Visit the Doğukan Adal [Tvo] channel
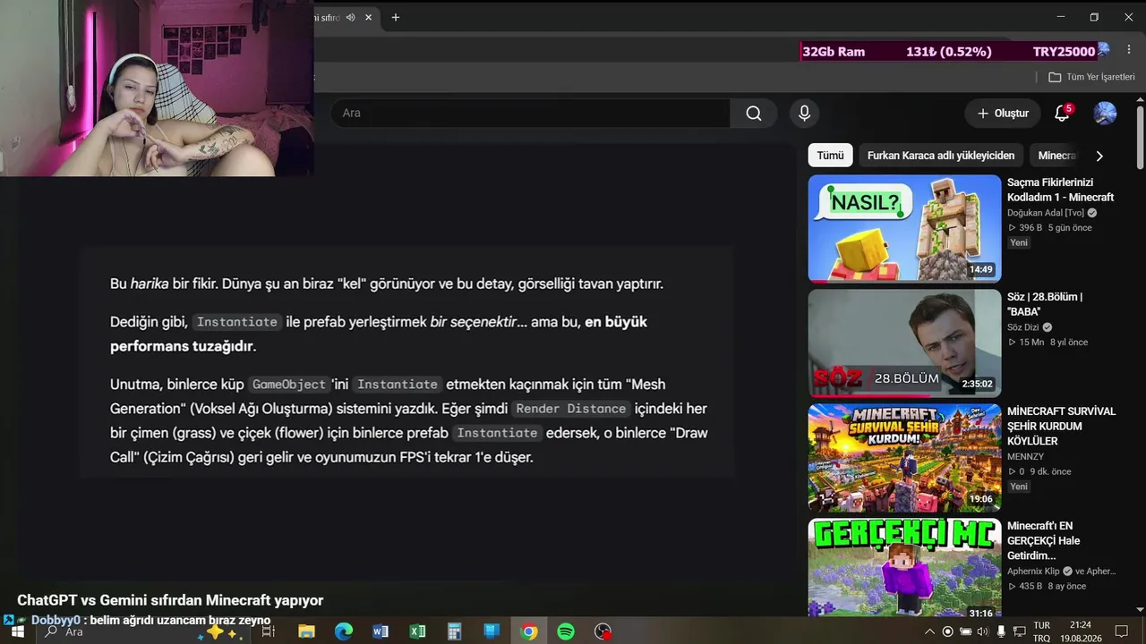1146x644 pixels. 1046,213
